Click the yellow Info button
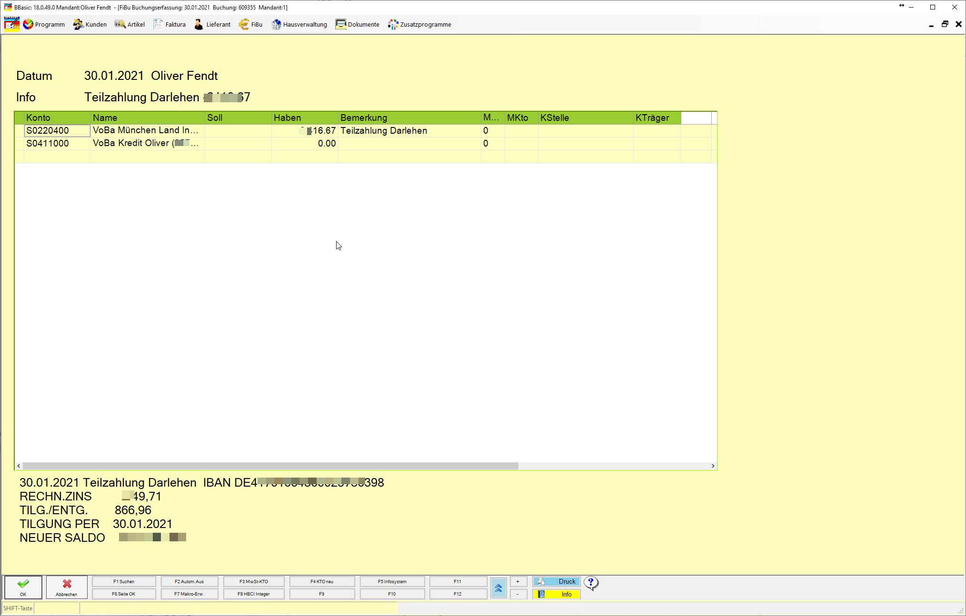Viewport: 966px width, 616px height. click(557, 594)
